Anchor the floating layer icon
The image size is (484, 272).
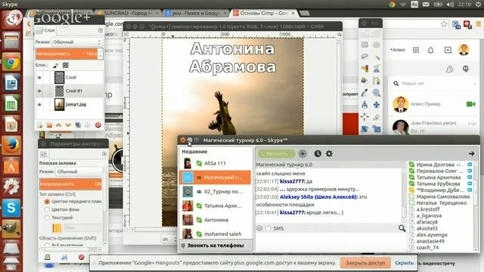[x=88, y=125]
